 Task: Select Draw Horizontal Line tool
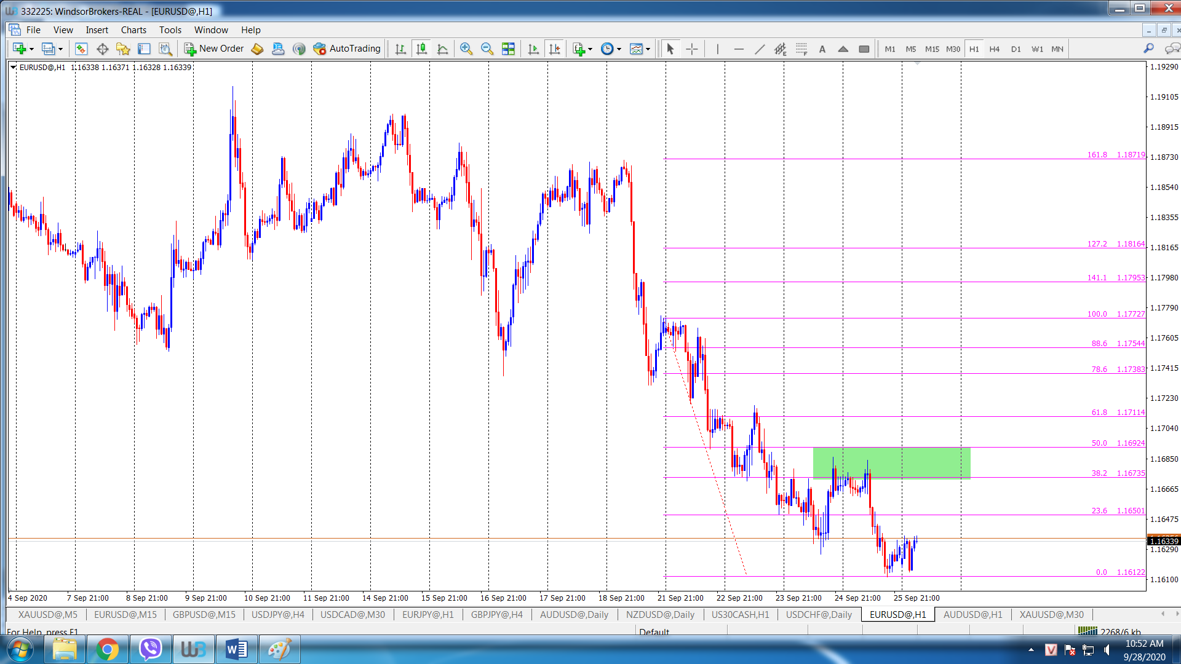point(739,49)
